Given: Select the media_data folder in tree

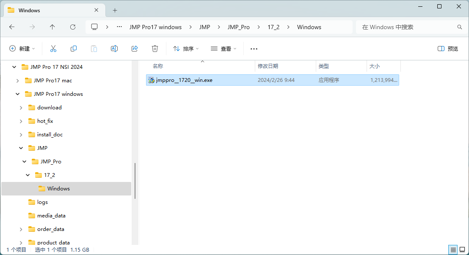Looking at the screenshot, I should pos(51,216).
